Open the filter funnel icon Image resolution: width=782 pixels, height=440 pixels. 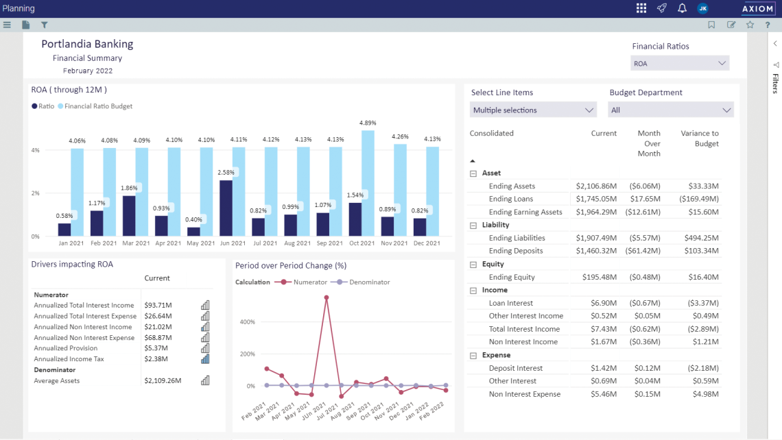click(x=45, y=25)
